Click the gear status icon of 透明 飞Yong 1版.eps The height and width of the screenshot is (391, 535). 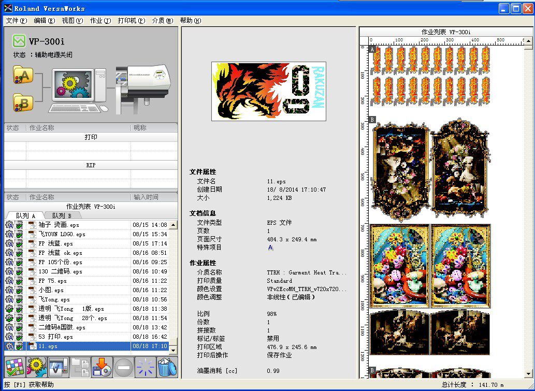coord(9,309)
